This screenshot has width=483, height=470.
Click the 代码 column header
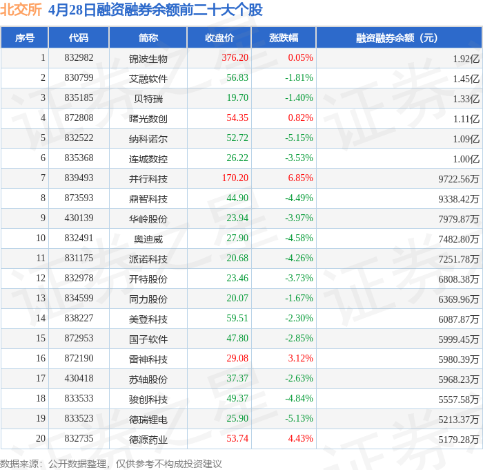tap(79, 37)
